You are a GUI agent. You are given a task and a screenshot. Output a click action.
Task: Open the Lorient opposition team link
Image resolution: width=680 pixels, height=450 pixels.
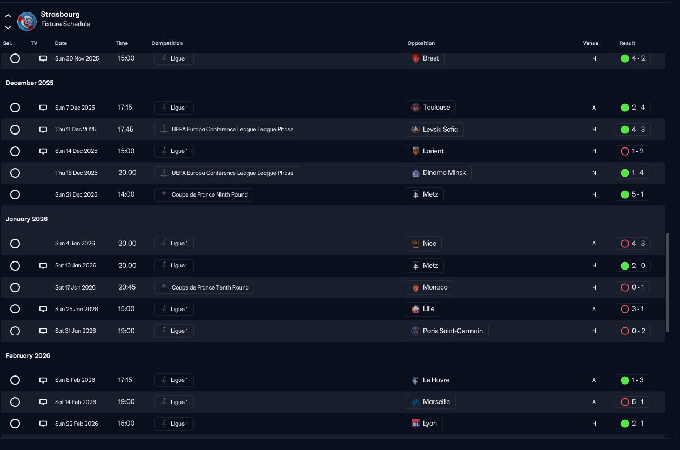click(427, 151)
